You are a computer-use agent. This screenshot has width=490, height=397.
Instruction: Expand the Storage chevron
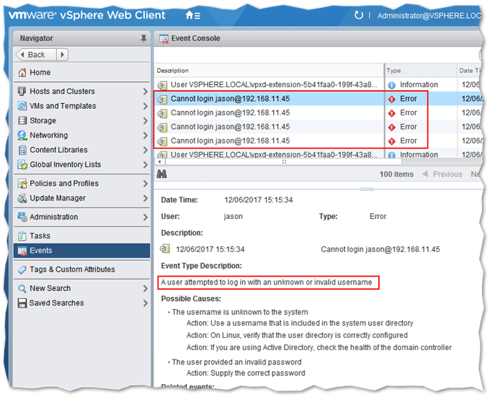tap(145, 120)
